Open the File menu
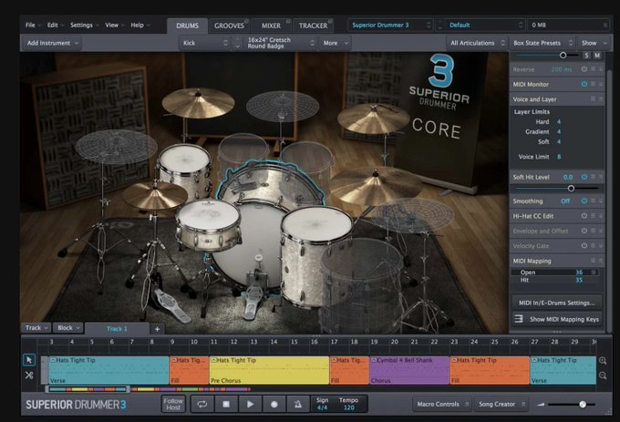This screenshot has height=422, width=620. 33,25
